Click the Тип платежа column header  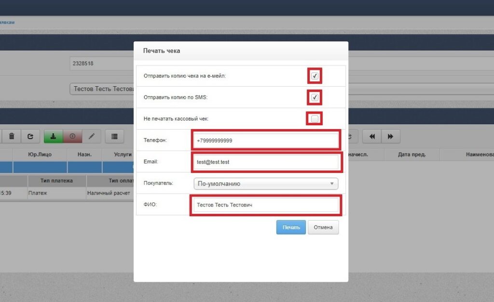(56, 181)
